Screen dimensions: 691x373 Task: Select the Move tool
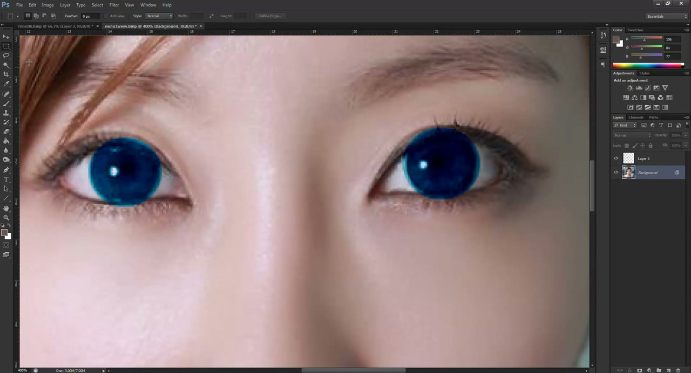[x=6, y=37]
